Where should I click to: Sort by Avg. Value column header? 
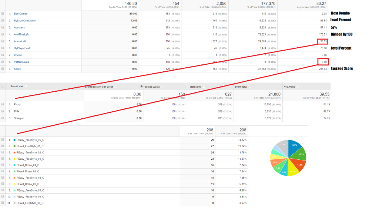pos(289,87)
